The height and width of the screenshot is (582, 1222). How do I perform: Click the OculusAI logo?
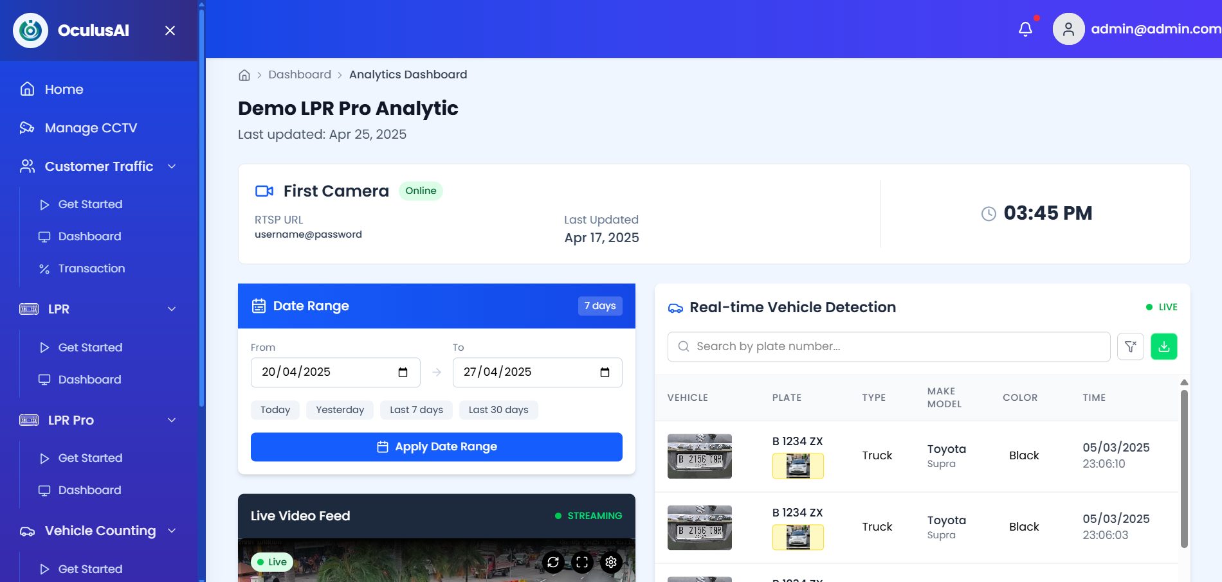click(30, 30)
